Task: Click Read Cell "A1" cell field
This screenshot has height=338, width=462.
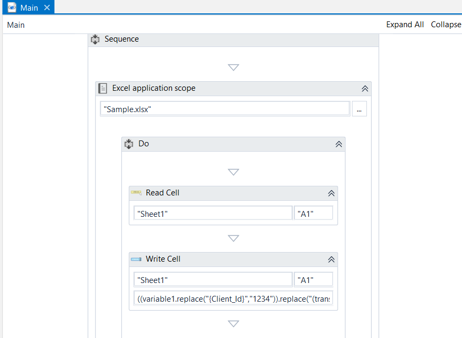Action: [314, 214]
